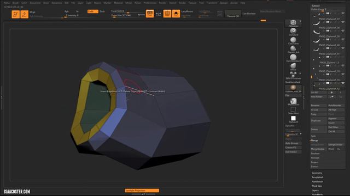Toggle Dynamic subdivision button

click(290, 126)
